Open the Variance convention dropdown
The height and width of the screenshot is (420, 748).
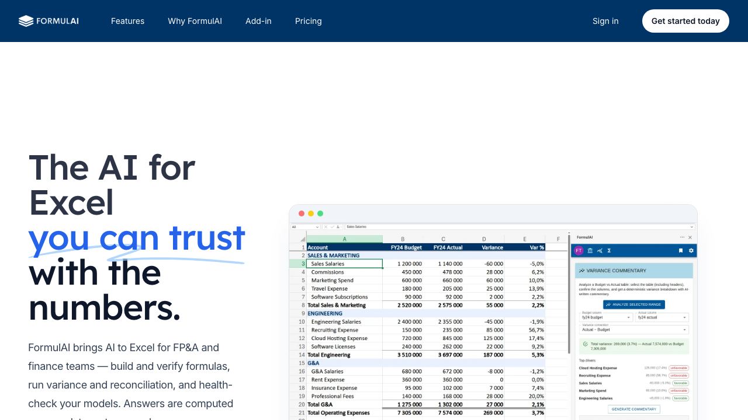coord(634,330)
